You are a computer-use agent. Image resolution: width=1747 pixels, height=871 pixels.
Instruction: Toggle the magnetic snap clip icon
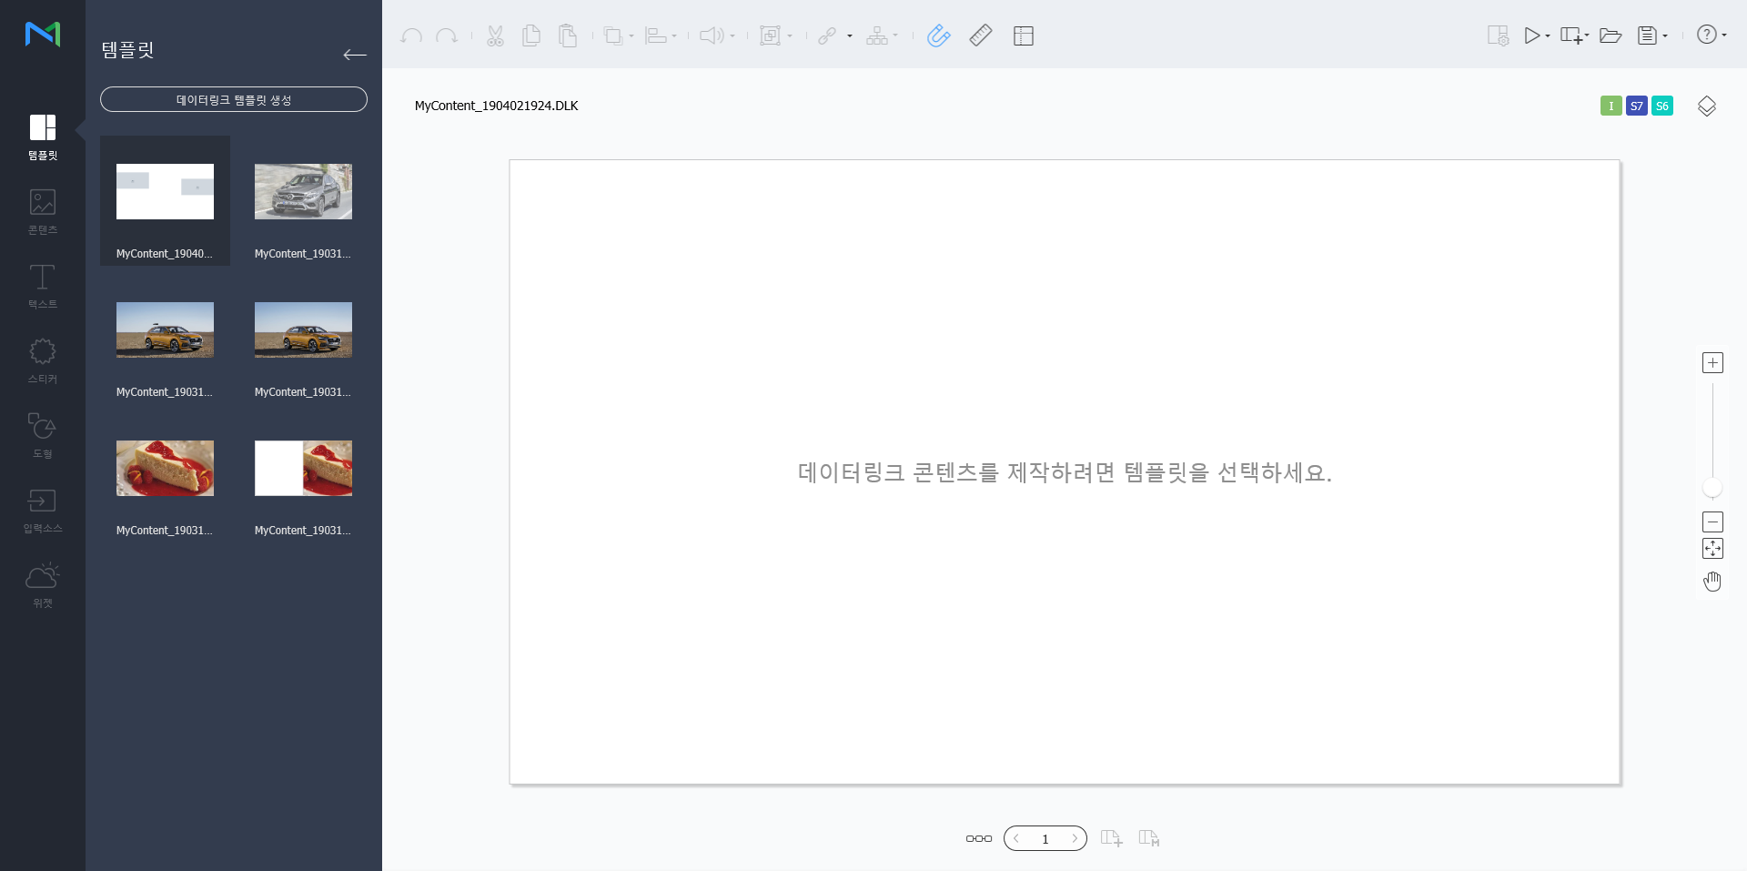point(938,36)
